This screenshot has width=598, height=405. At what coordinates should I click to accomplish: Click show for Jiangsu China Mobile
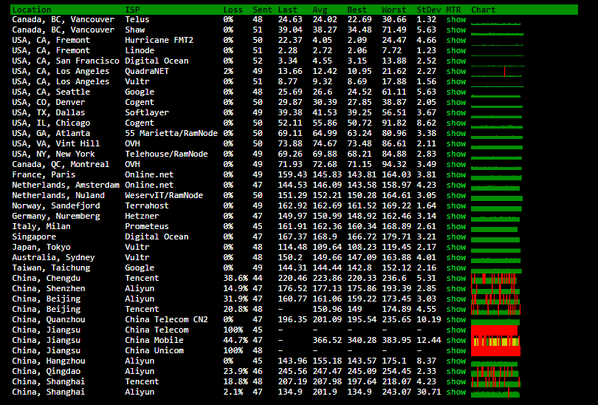pyautogui.click(x=456, y=340)
